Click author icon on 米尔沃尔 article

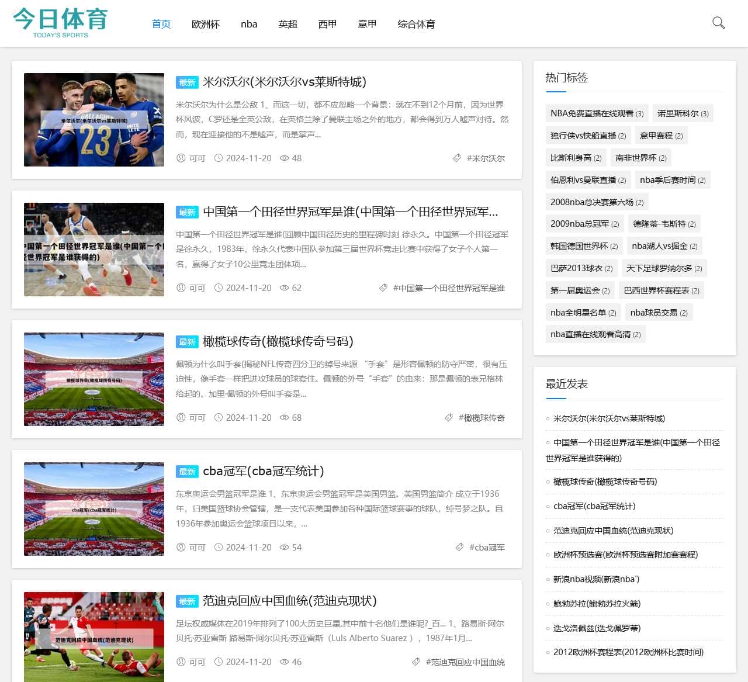(181, 158)
